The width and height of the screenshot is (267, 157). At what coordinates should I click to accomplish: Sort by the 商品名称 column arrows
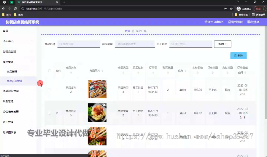[x=71, y=73]
